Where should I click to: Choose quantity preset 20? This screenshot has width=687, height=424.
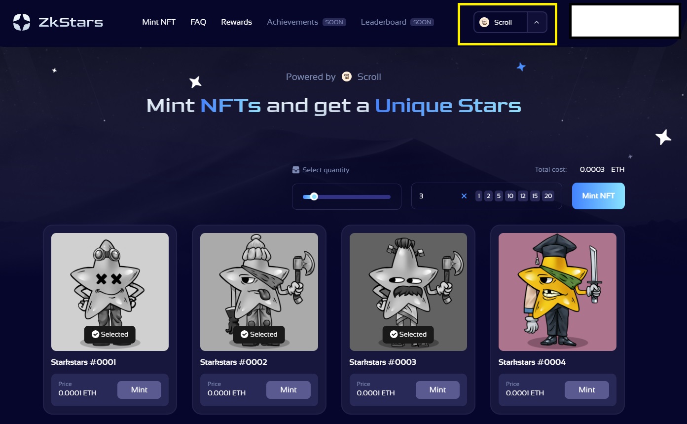point(548,196)
